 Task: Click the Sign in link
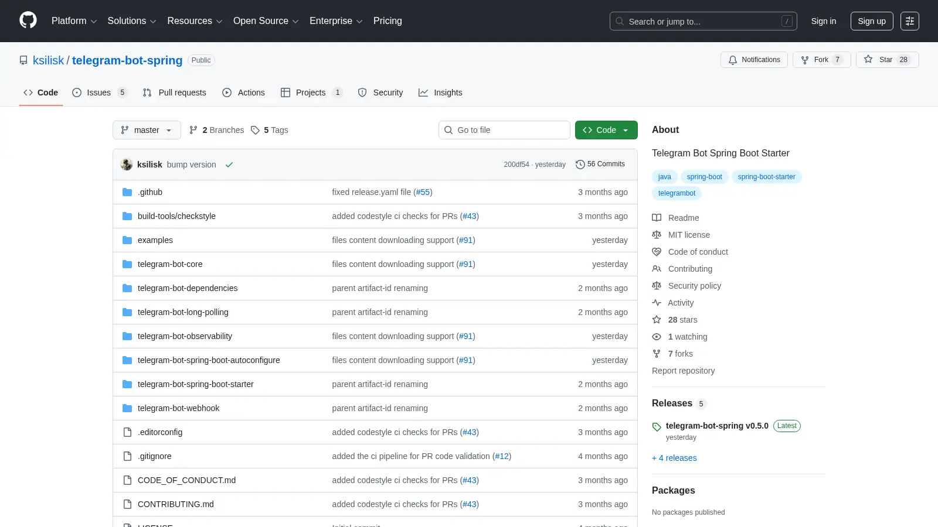[824, 21]
